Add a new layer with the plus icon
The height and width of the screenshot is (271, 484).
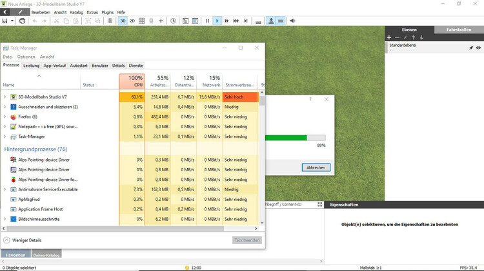click(x=389, y=37)
